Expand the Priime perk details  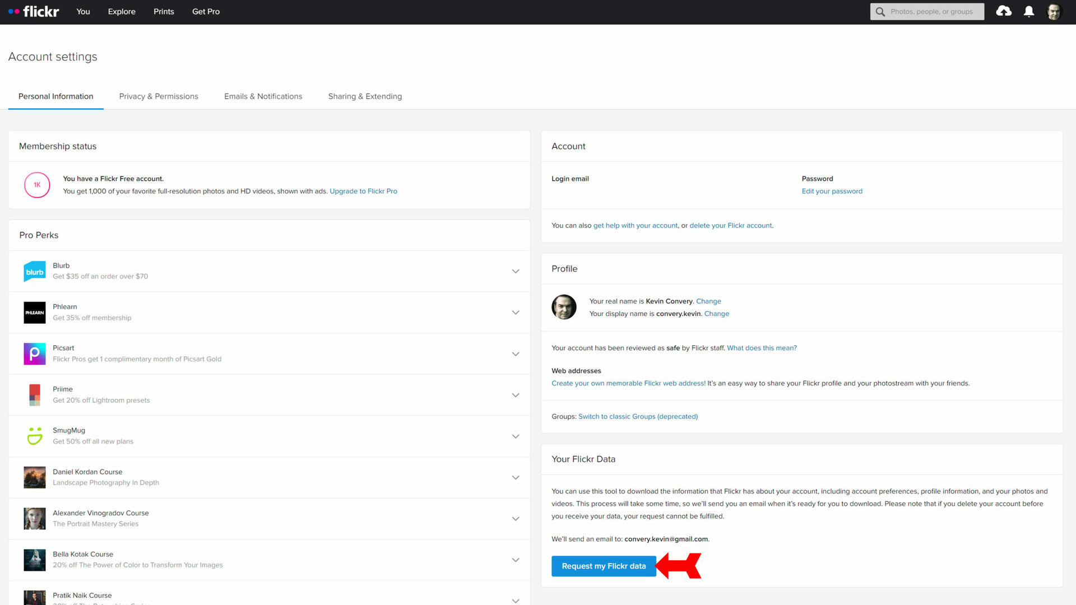tap(516, 395)
